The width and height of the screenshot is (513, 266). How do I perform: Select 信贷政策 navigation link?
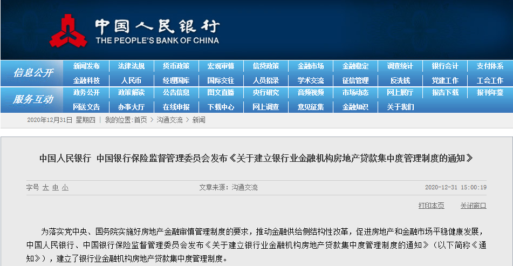coord(265,66)
